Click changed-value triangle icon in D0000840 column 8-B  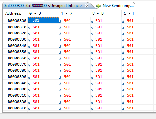coord(92,47)
